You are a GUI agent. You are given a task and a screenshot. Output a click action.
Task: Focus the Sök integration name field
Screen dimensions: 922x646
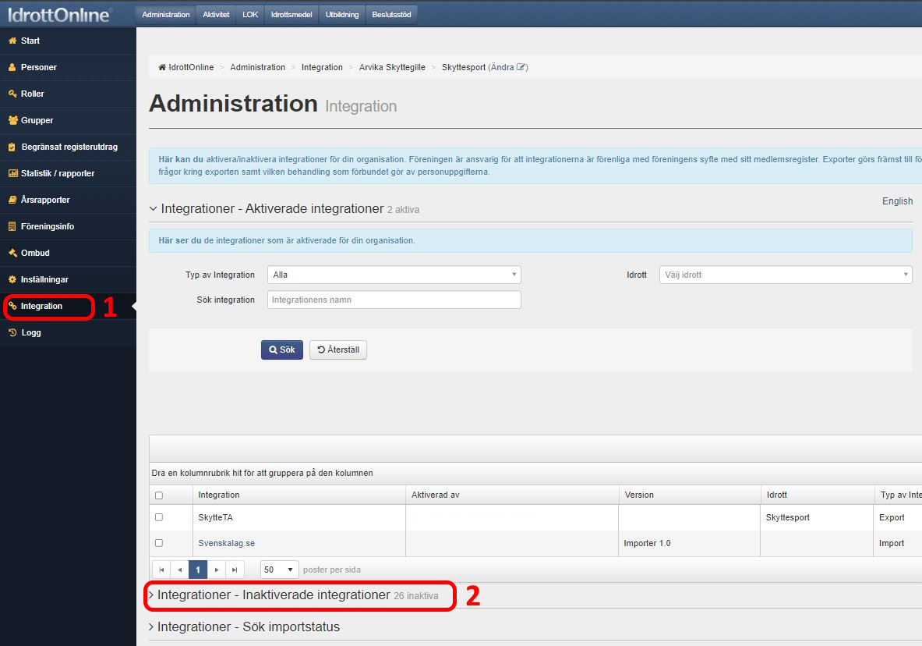click(394, 300)
